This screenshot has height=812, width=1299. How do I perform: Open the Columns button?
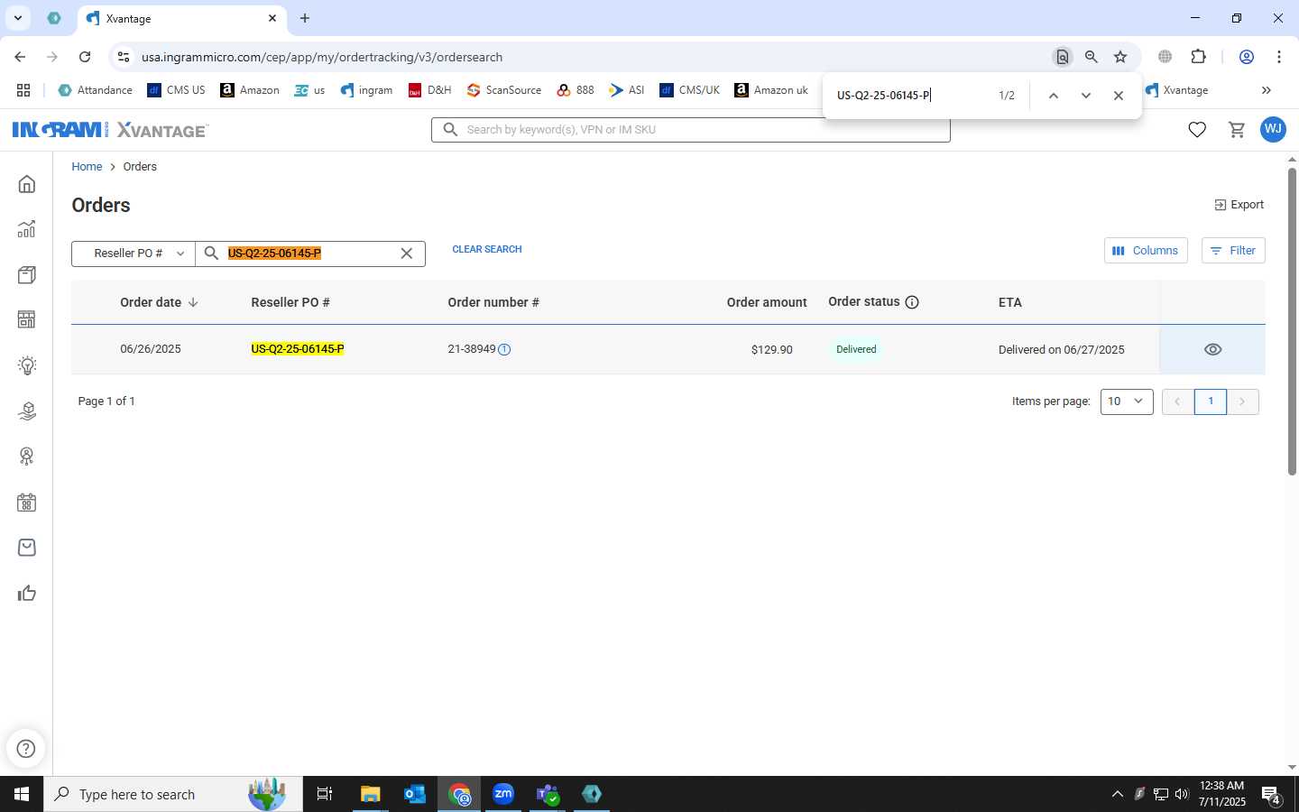pyautogui.click(x=1146, y=251)
